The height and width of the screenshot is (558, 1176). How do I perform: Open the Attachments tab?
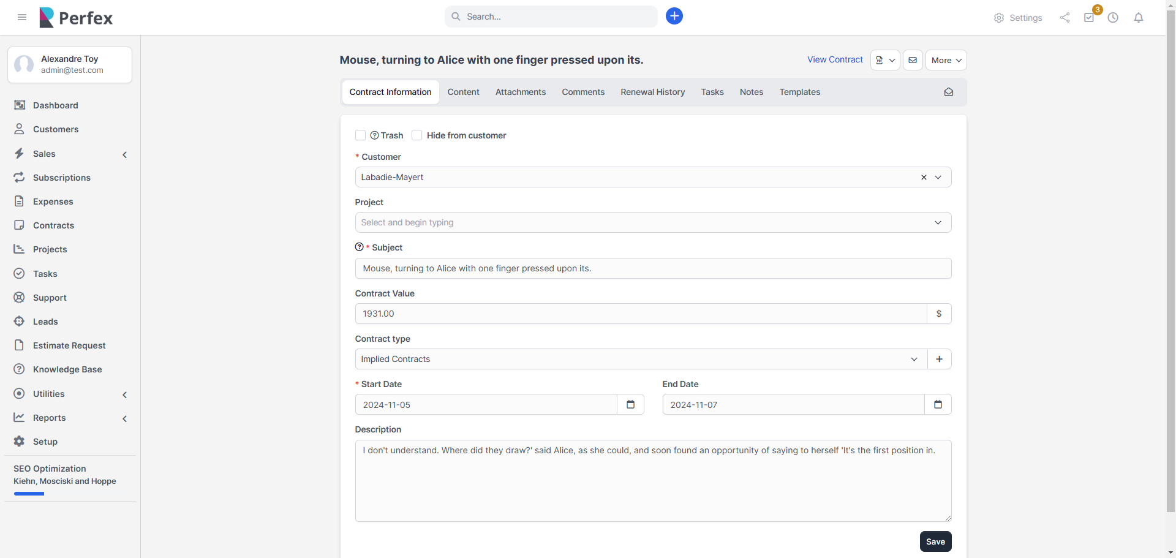520,92
